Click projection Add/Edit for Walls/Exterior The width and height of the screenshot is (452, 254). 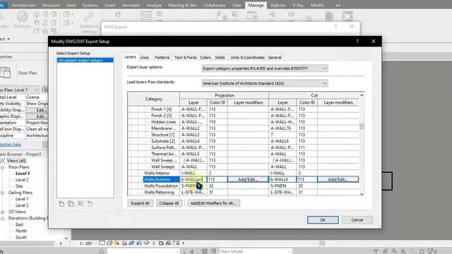(248, 179)
